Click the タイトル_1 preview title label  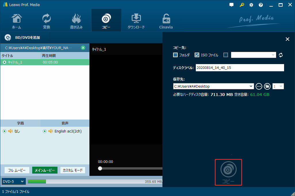99,49
